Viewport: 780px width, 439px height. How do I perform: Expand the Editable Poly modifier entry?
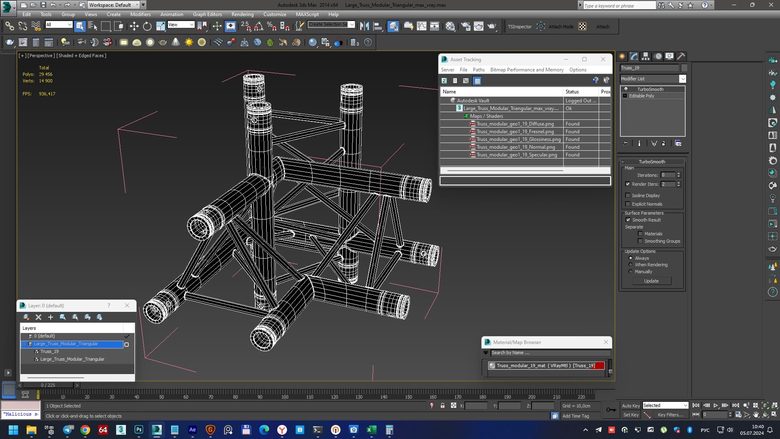pos(625,96)
